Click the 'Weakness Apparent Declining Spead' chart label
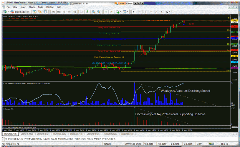This screenshot has height=147, width=240. tap(185, 91)
